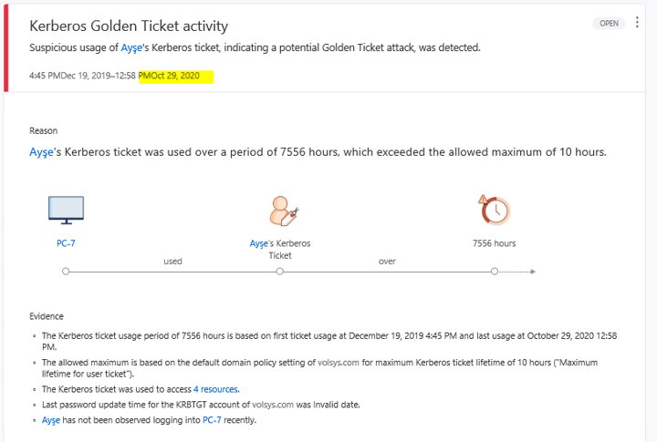Open the three-dot more options menu
Screen dimensions: 657x442
coord(638,24)
